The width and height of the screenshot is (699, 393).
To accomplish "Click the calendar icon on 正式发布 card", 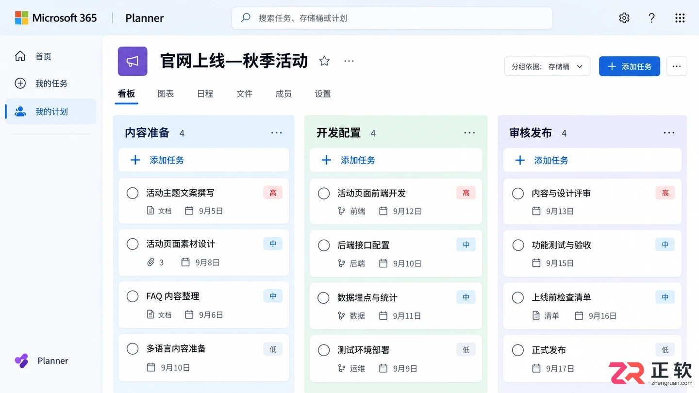I will [x=536, y=368].
